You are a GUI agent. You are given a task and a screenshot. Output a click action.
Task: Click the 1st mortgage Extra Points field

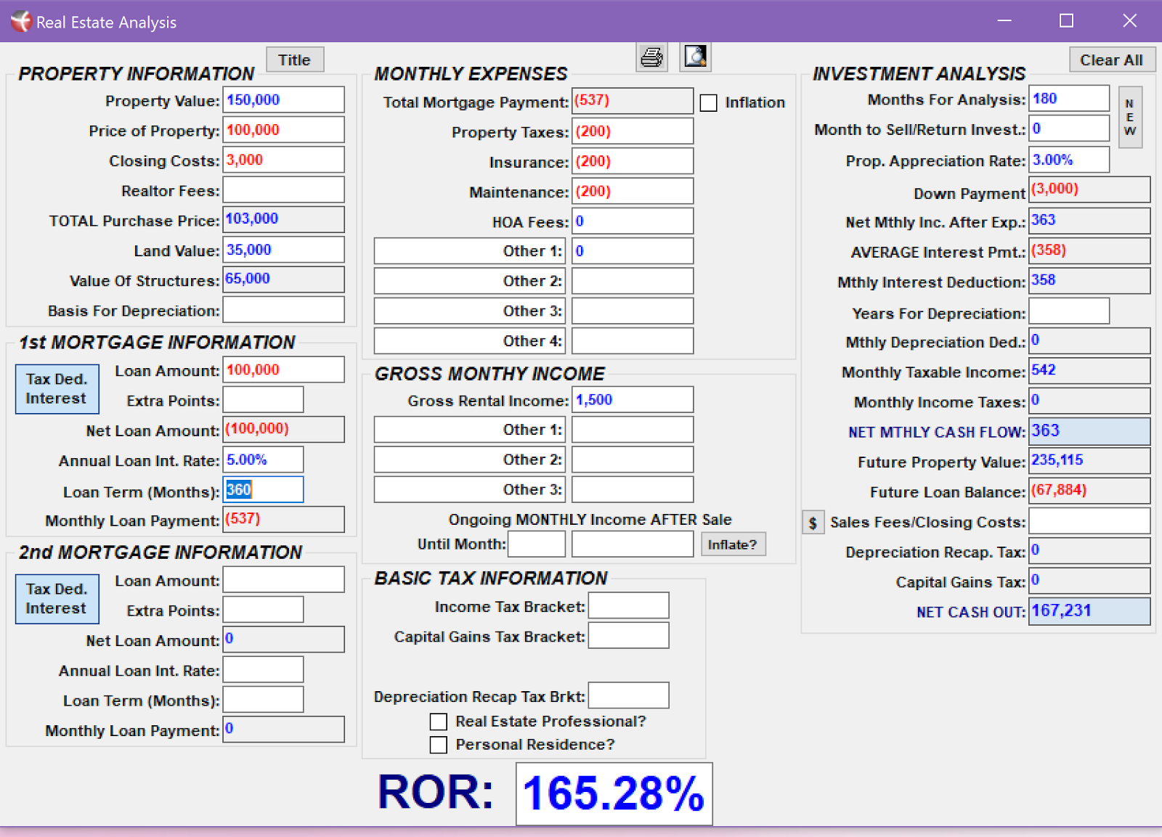pyautogui.click(x=263, y=400)
